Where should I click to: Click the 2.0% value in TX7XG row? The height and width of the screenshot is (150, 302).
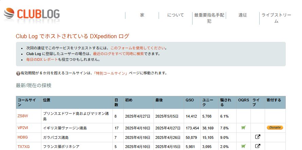(224, 147)
